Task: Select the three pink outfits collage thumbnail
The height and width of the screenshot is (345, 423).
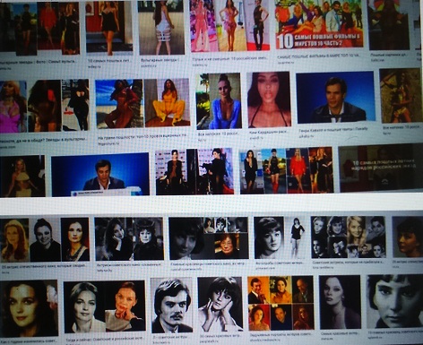Action: pyautogui.click(x=229, y=25)
